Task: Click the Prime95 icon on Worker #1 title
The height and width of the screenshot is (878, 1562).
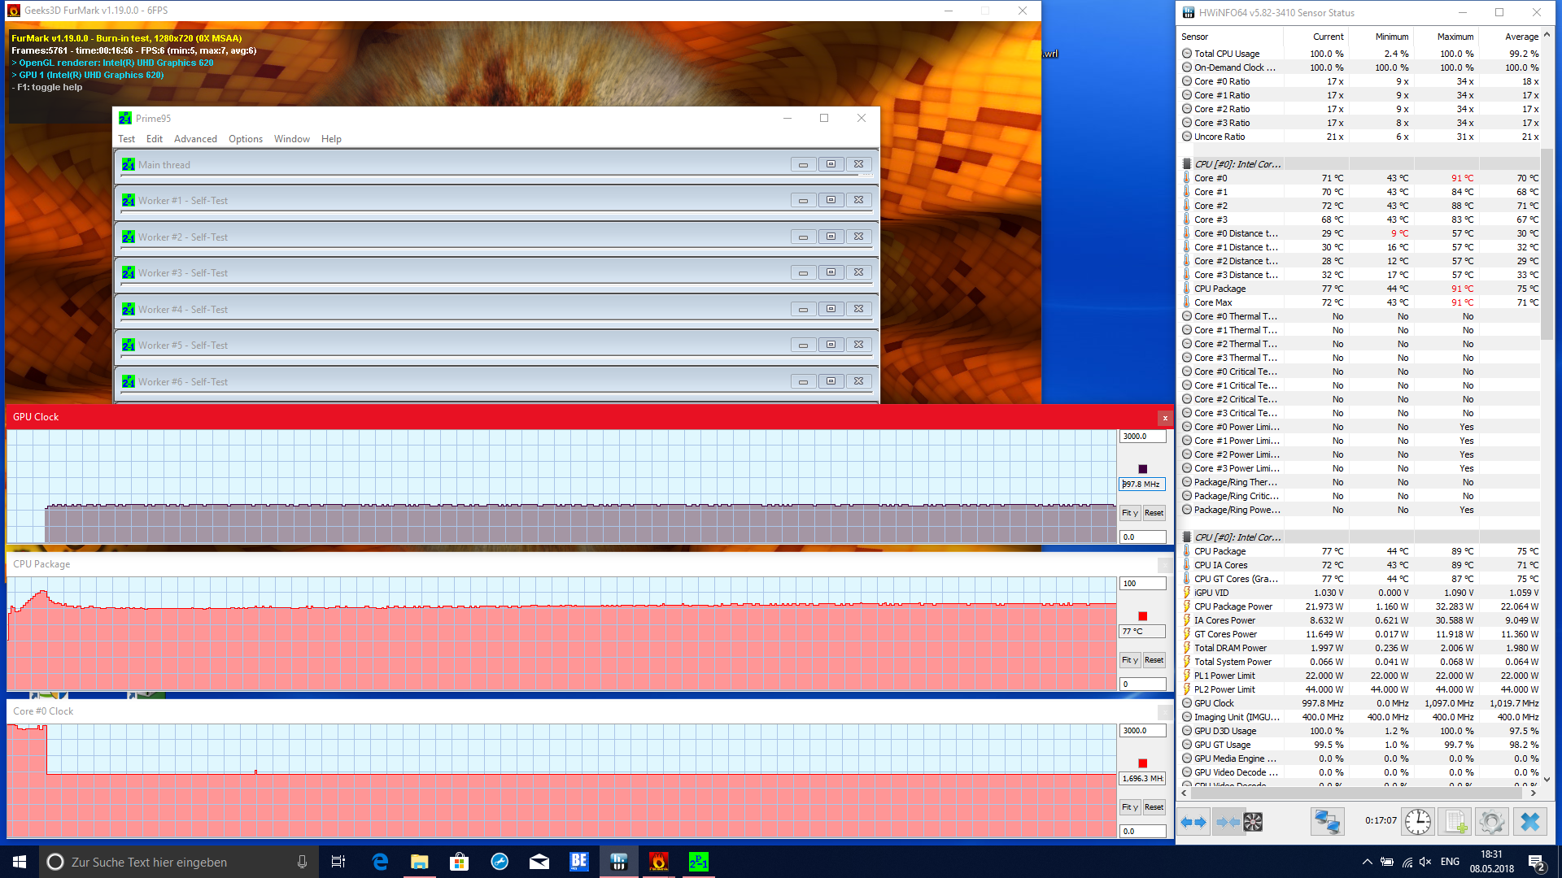Action: pyautogui.click(x=129, y=201)
